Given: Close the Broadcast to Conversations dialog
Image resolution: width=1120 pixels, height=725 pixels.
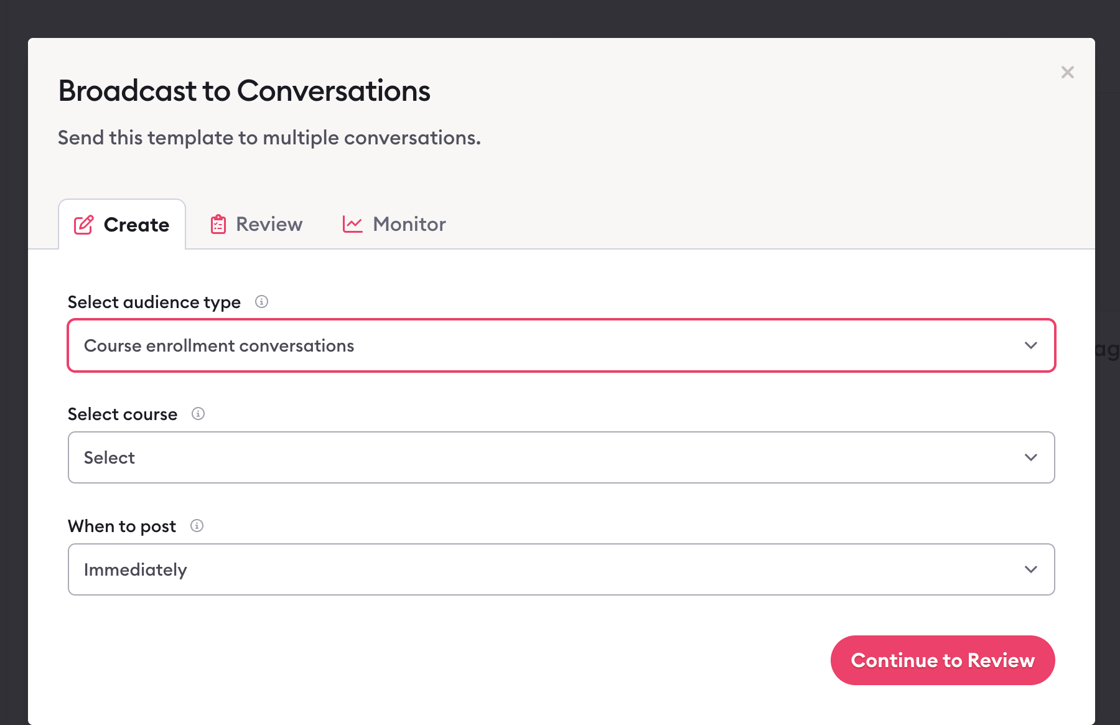Looking at the screenshot, I should pos(1067,72).
